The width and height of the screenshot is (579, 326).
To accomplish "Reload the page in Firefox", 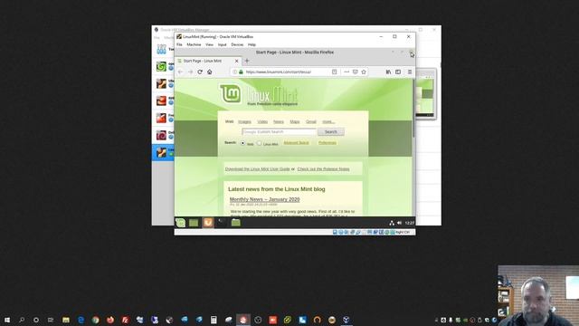I will (200, 72).
